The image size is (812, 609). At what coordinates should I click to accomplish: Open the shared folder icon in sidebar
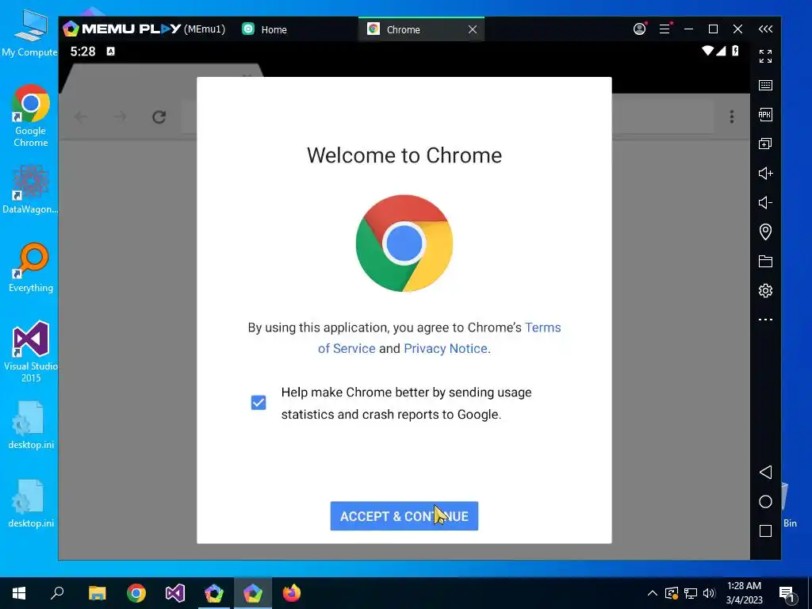765,261
